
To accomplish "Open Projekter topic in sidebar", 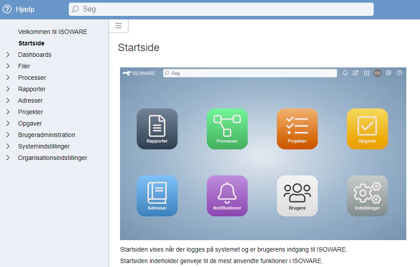I will point(30,112).
